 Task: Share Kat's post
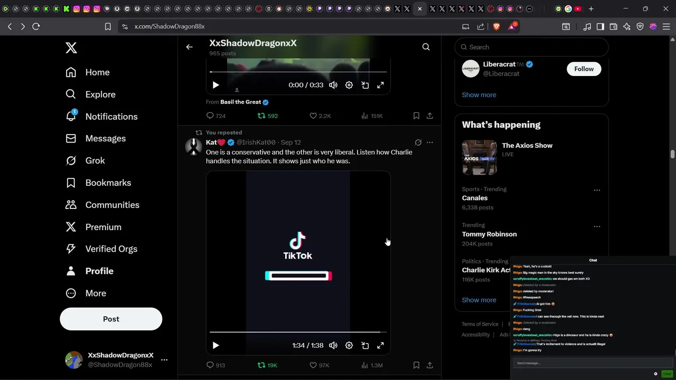pyautogui.click(x=430, y=365)
